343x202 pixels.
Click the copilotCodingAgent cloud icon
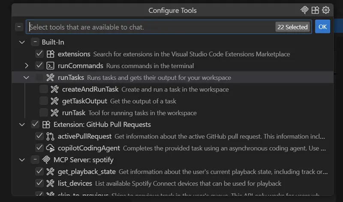[x=50, y=148]
